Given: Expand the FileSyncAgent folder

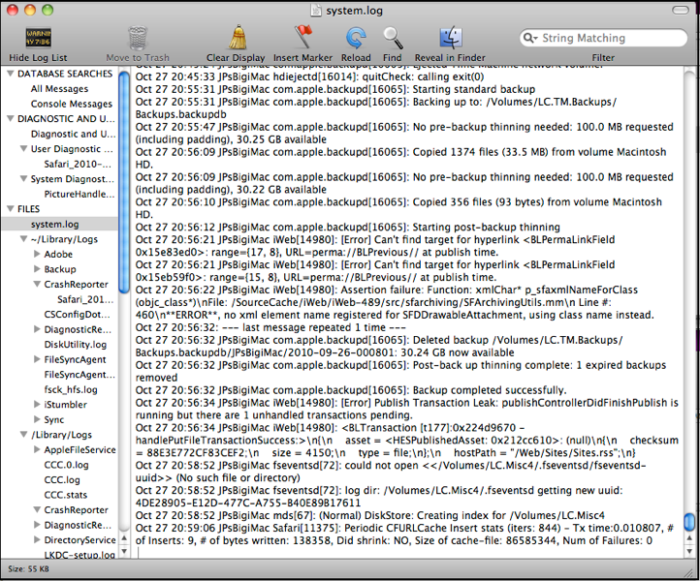Looking at the screenshot, I should click(37, 359).
